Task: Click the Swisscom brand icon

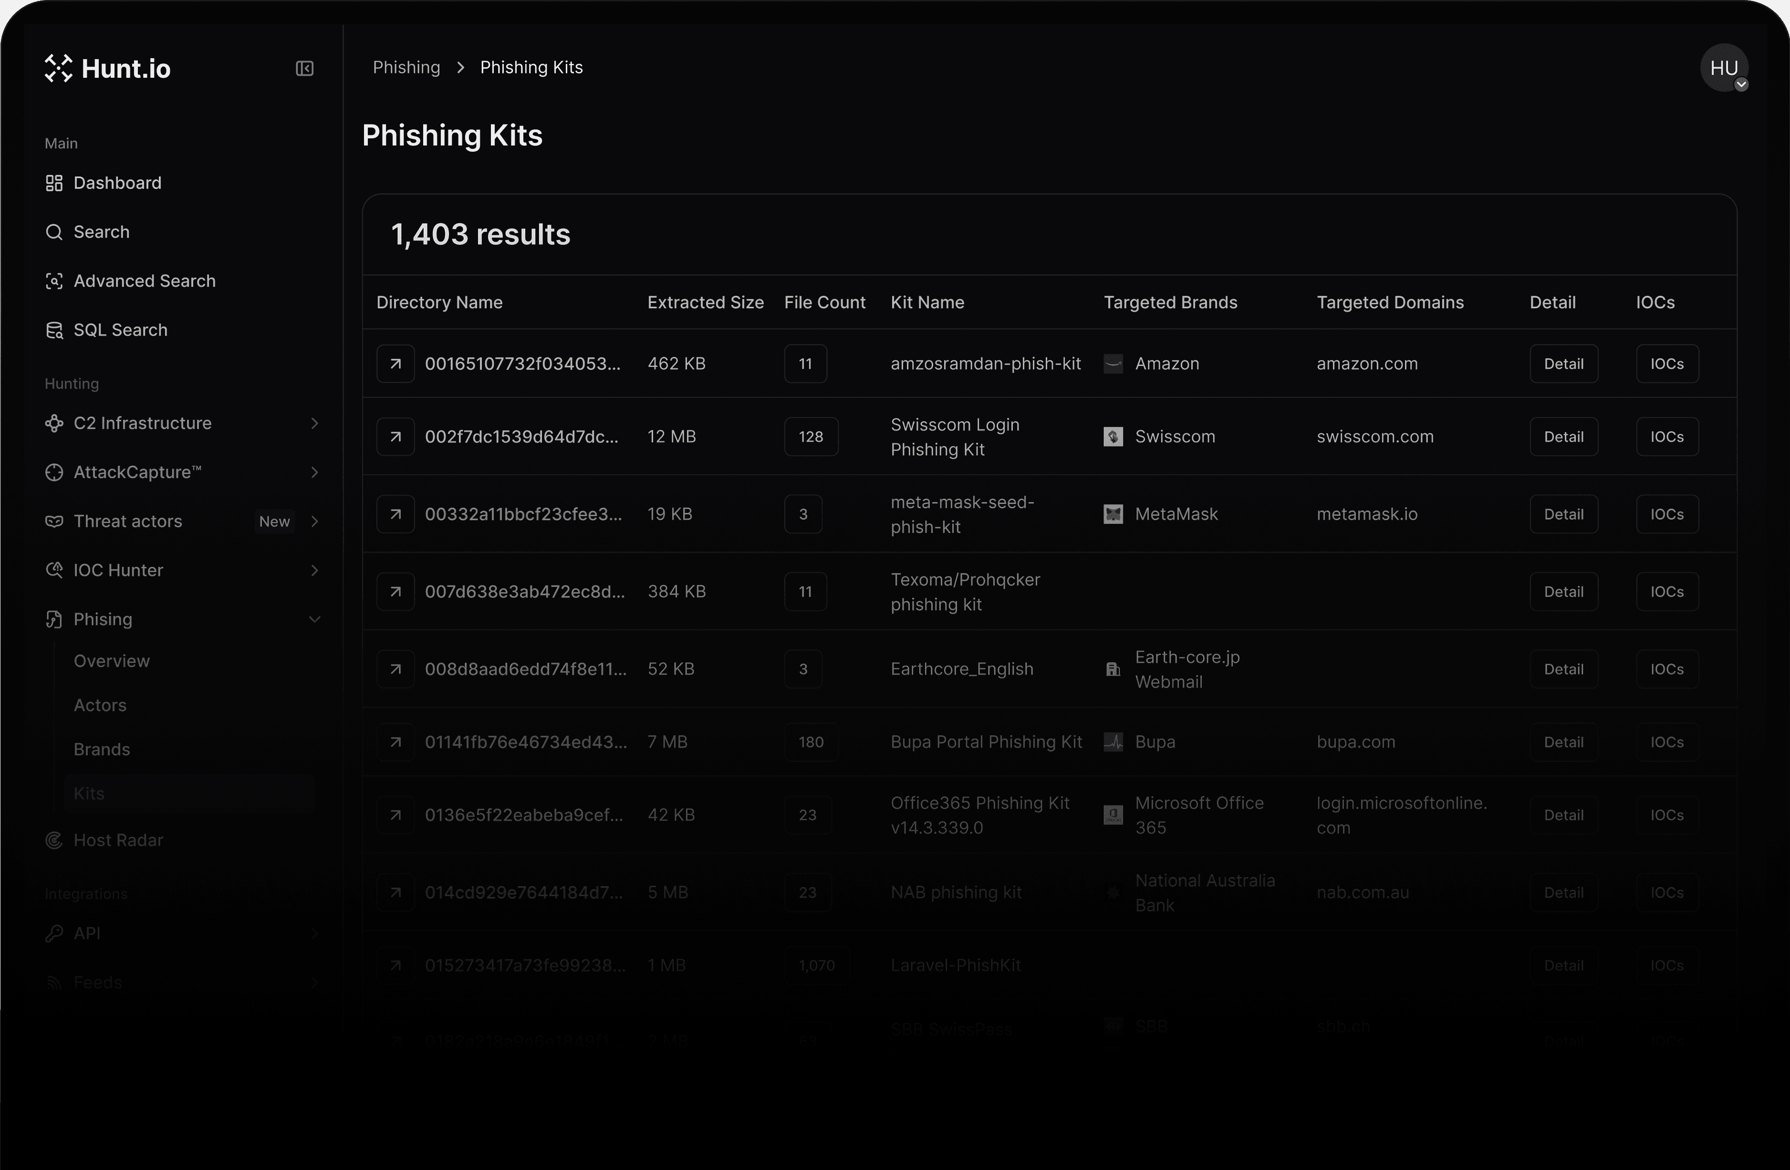Action: coord(1113,437)
